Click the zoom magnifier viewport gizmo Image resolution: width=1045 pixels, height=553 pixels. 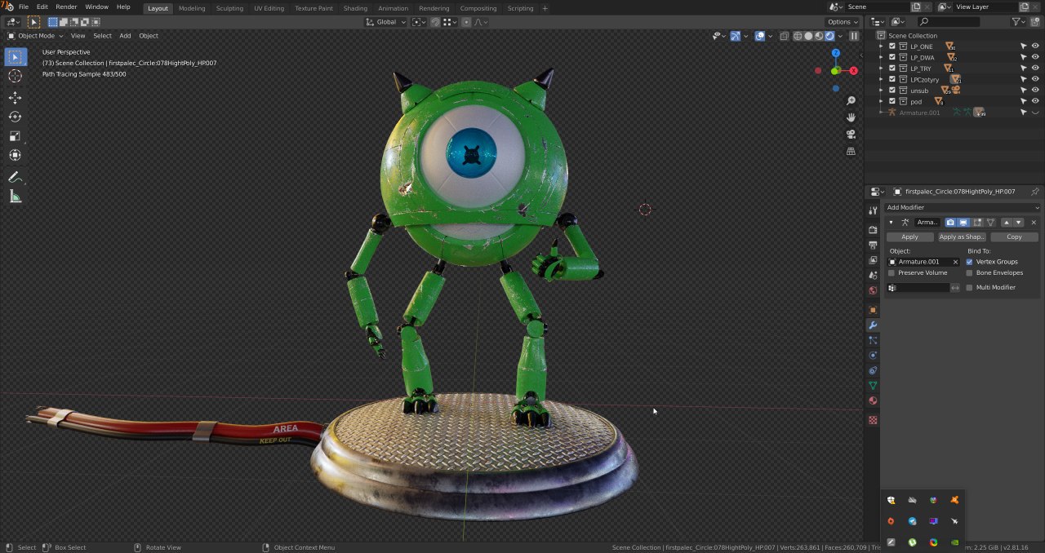pos(851,100)
